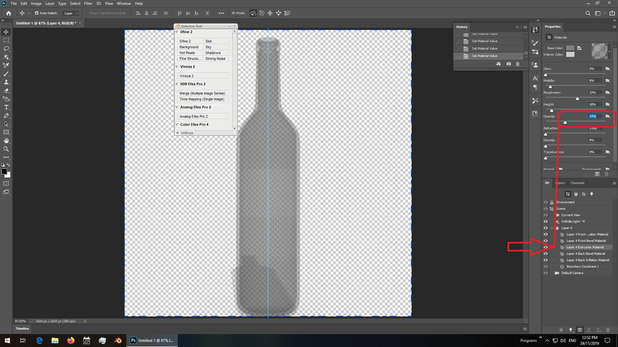Collapse the Color Efex Pro 4 section
The height and width of the screenshot is (347, 618).
click(177, 124)
